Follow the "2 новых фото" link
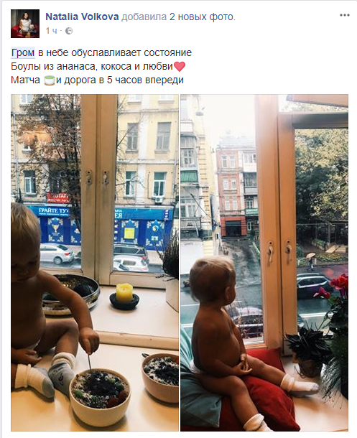The image size is (357, 438). click(201, 17)
